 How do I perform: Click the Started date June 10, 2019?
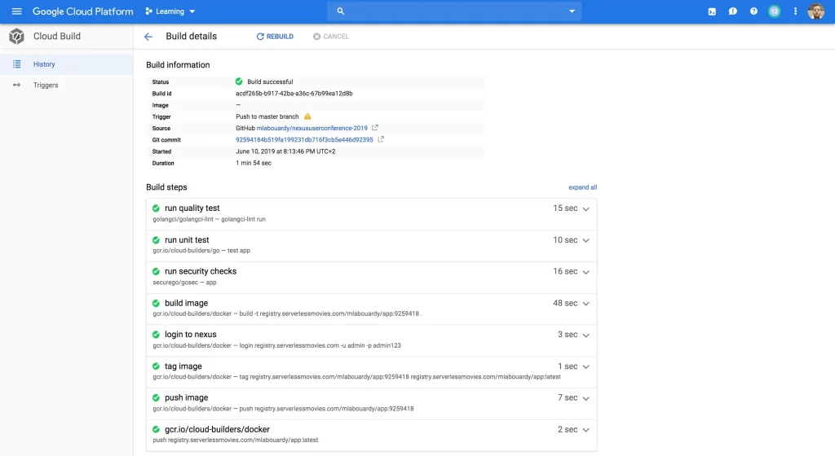285,151
